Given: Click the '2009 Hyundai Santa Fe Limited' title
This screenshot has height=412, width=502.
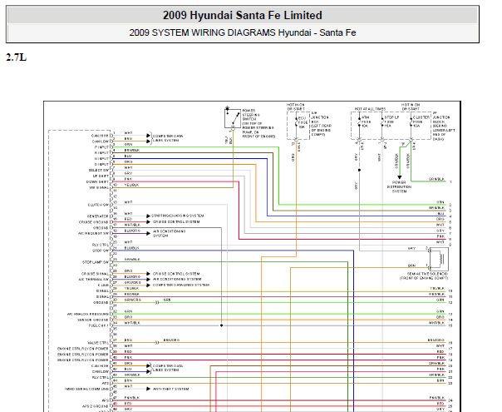Looking at the screenshot, I should click(243, 15).
